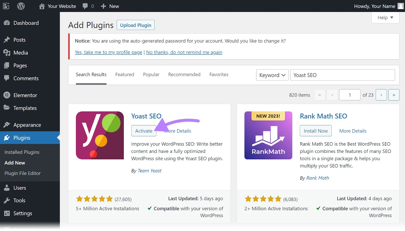Open the Keyword search dropdown
Viewport: 405px width, 231px height.
click(x=272, y=75)
